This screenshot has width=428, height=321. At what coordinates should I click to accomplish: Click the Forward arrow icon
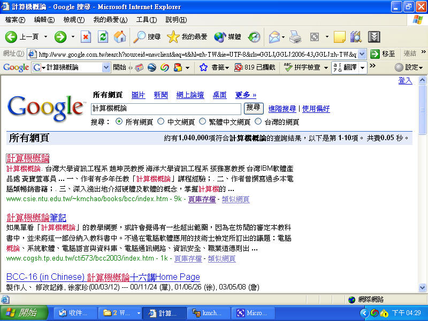coord(60,37)
